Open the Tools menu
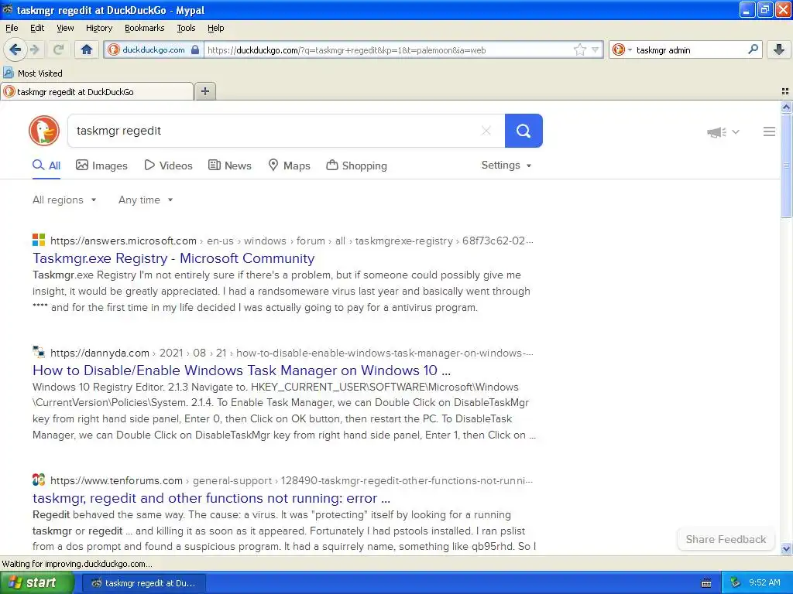The height and width of the screenshot is (594, 793). [x=186, y=28]
